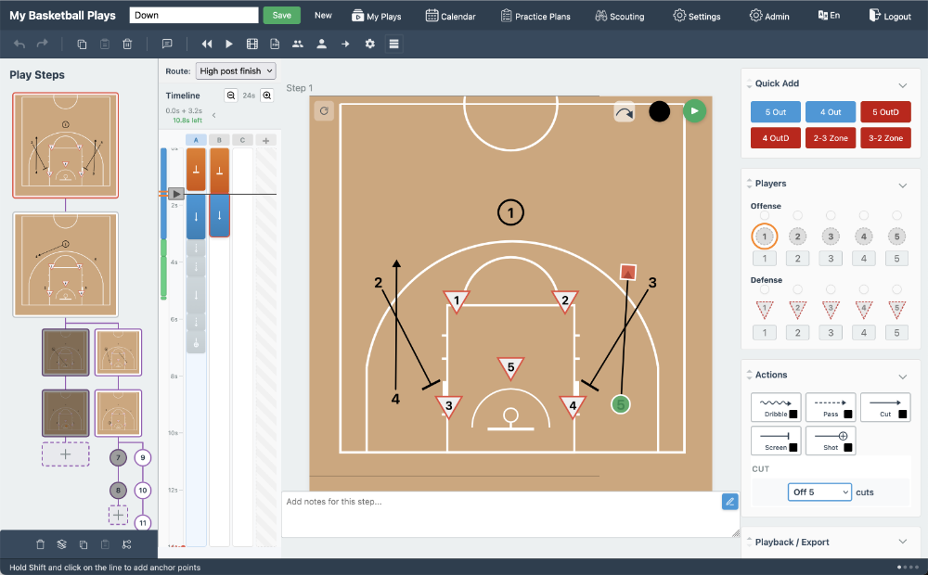Select the Dribble action tool
This screenshot has width=928, height=575.
(x=776, y=405)
